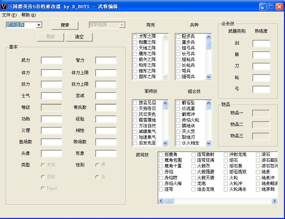Enable the 轻步兵 troop type checkbox
Image resolution: width=285 pixels, height=219 pixels.
pyautogui.click(x=178, y=37)
